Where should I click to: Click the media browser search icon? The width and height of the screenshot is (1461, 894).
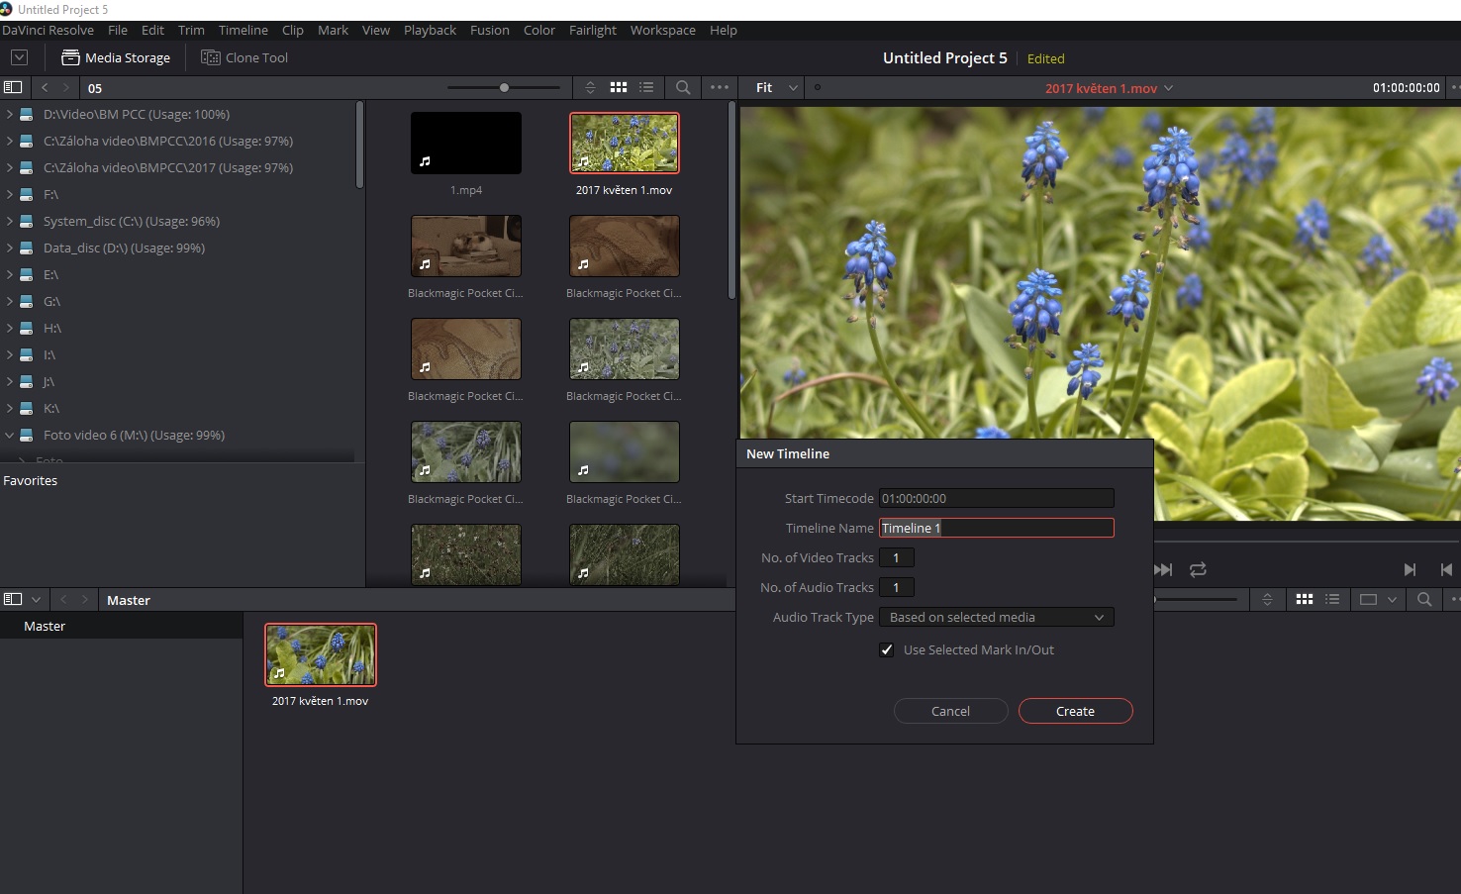683,87
